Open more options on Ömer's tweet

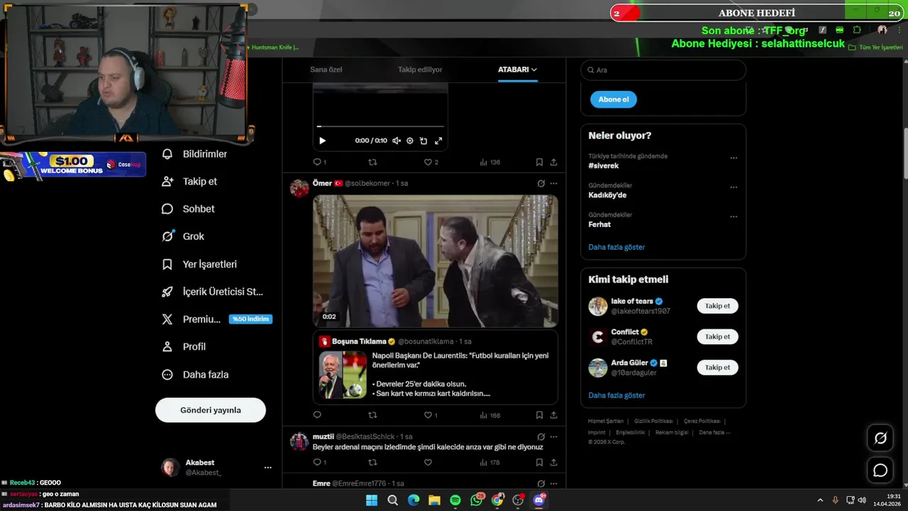[x=553, y=183]
